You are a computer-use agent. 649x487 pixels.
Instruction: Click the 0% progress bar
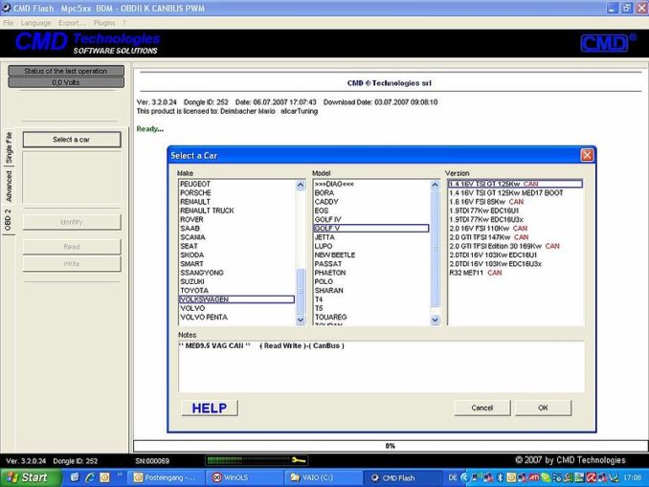[390, 445]
